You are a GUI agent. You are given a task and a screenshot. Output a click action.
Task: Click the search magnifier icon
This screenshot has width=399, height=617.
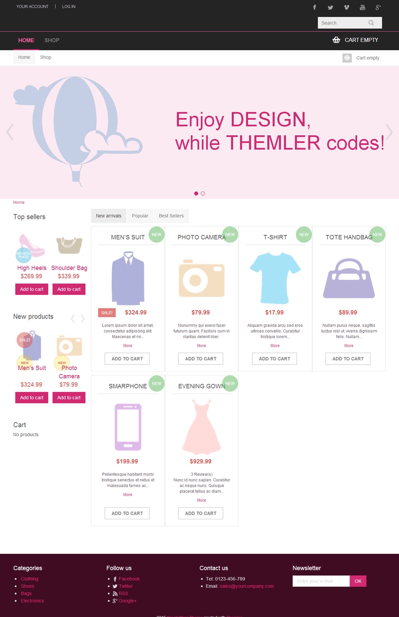pos(371,23)
